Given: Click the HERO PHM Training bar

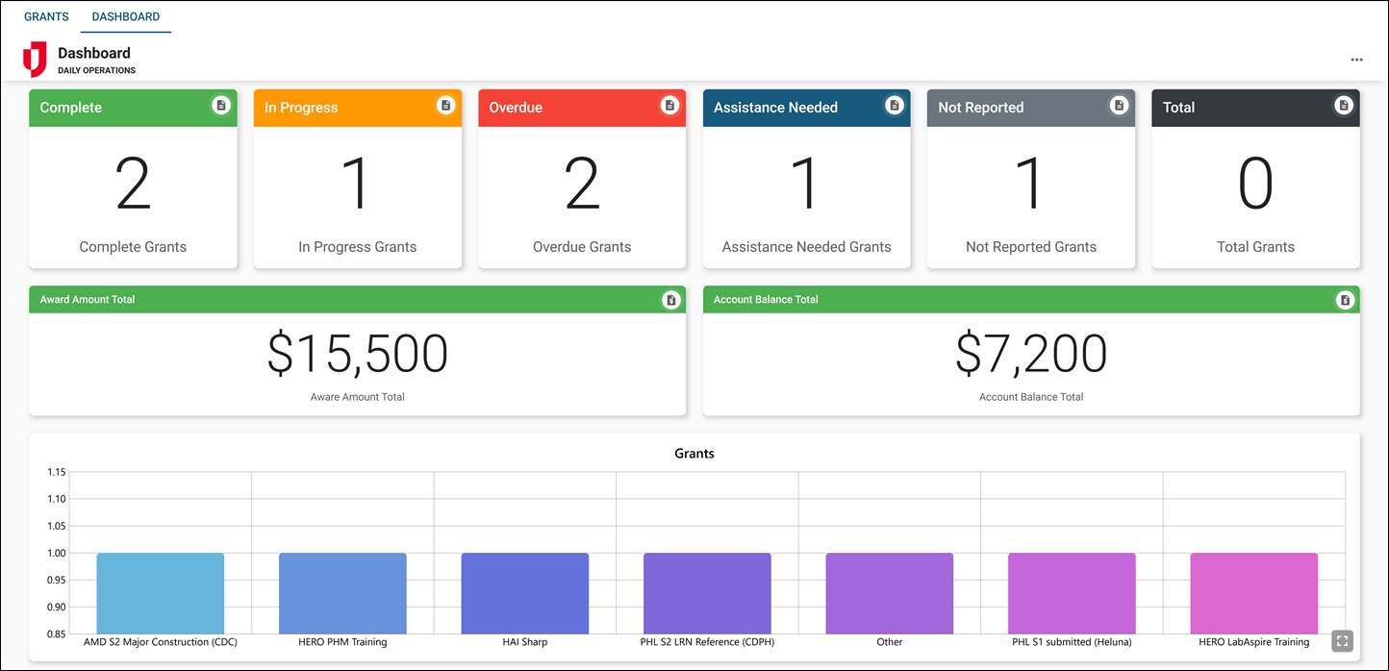Looking at the screenshot, I should (x=342, y=591).
